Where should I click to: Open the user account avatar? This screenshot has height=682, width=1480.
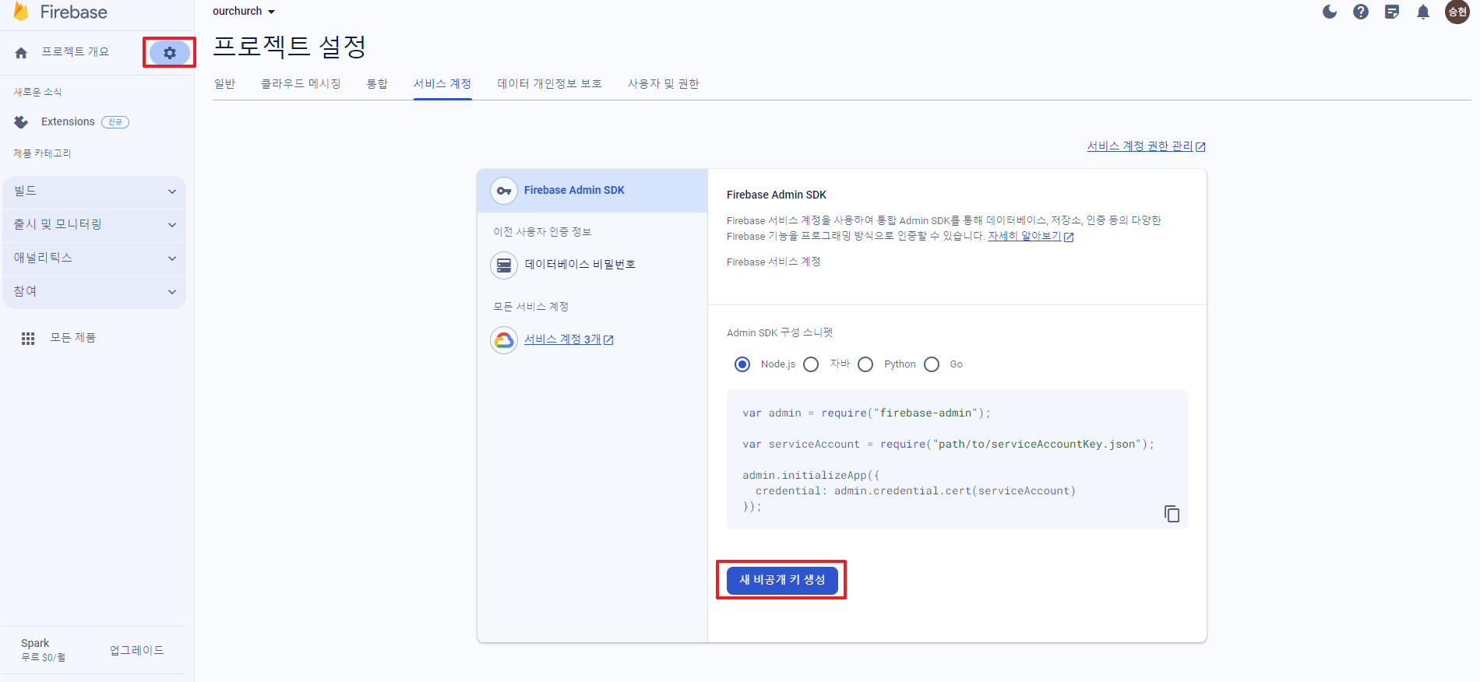[1457, 12]
